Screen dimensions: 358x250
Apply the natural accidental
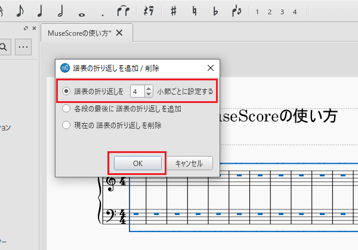click(x=195, y=11)
